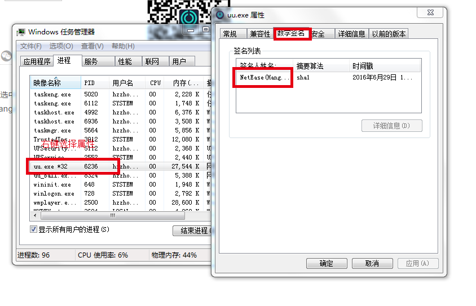
Task: Click the uu.exe properties title icon
Action: [220, 15]
